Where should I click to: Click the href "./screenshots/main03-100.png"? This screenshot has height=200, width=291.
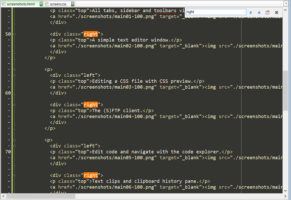coord(114,87)
